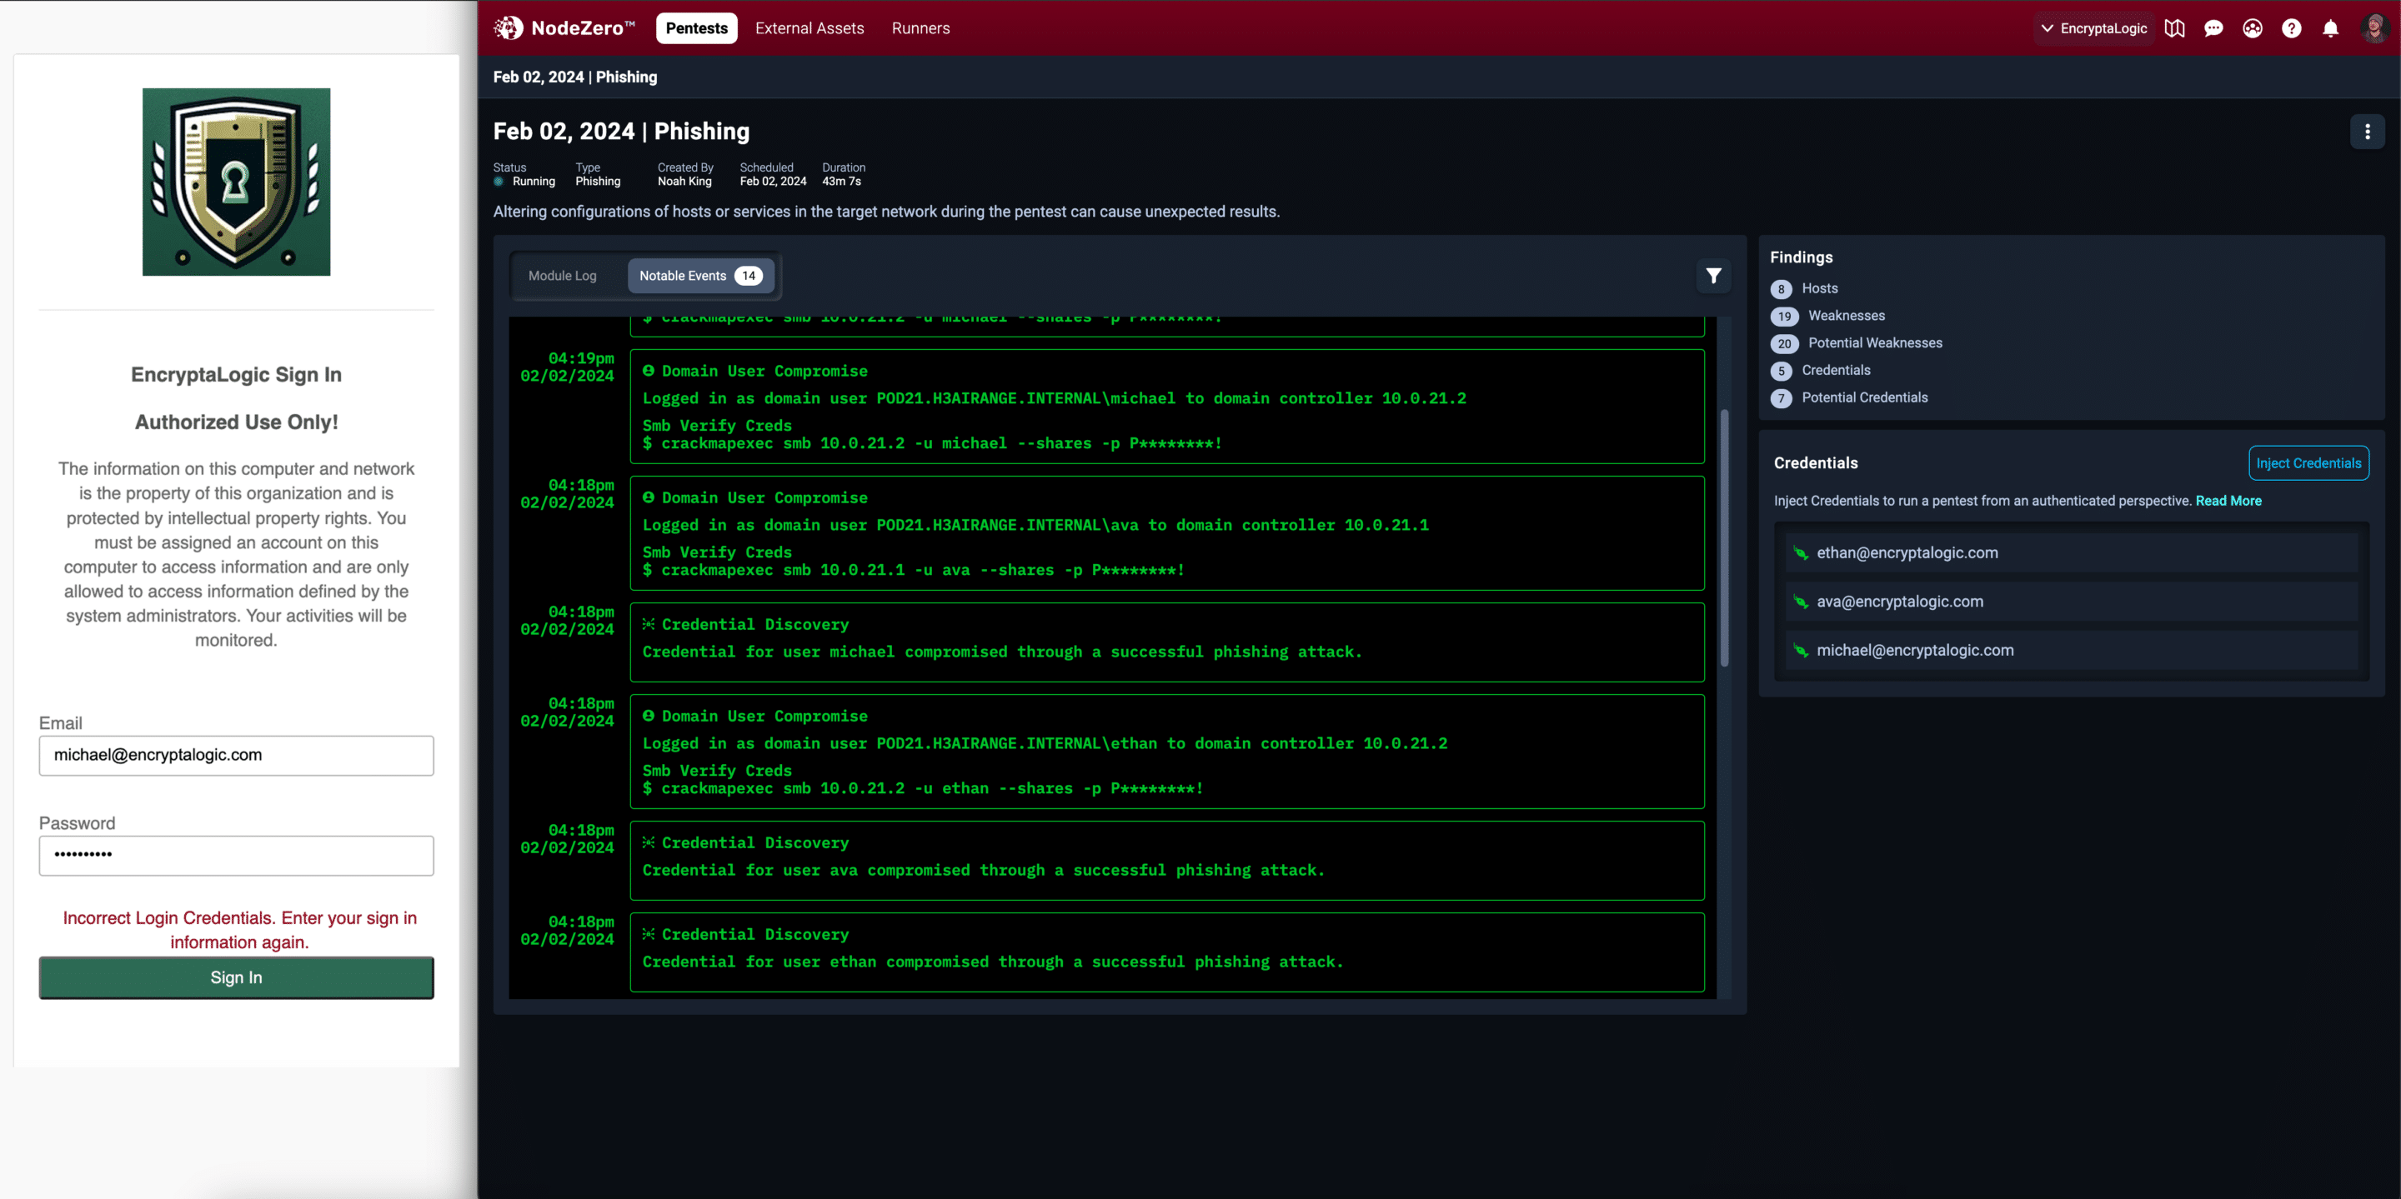Select ava@encryptalogic.com credential row
The image size is (2401, 1199).
pos(2071,602)
